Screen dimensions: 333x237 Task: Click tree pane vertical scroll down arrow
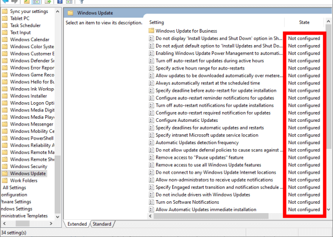(x=58, y=217)
